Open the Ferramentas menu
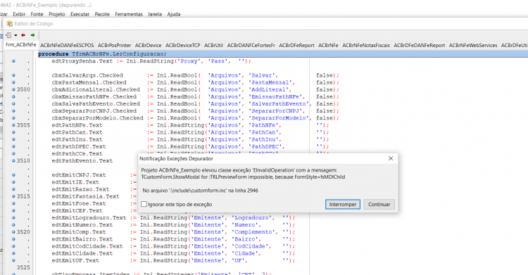The width and height of the screenshot is (528, 275). [x=129, y=14]
